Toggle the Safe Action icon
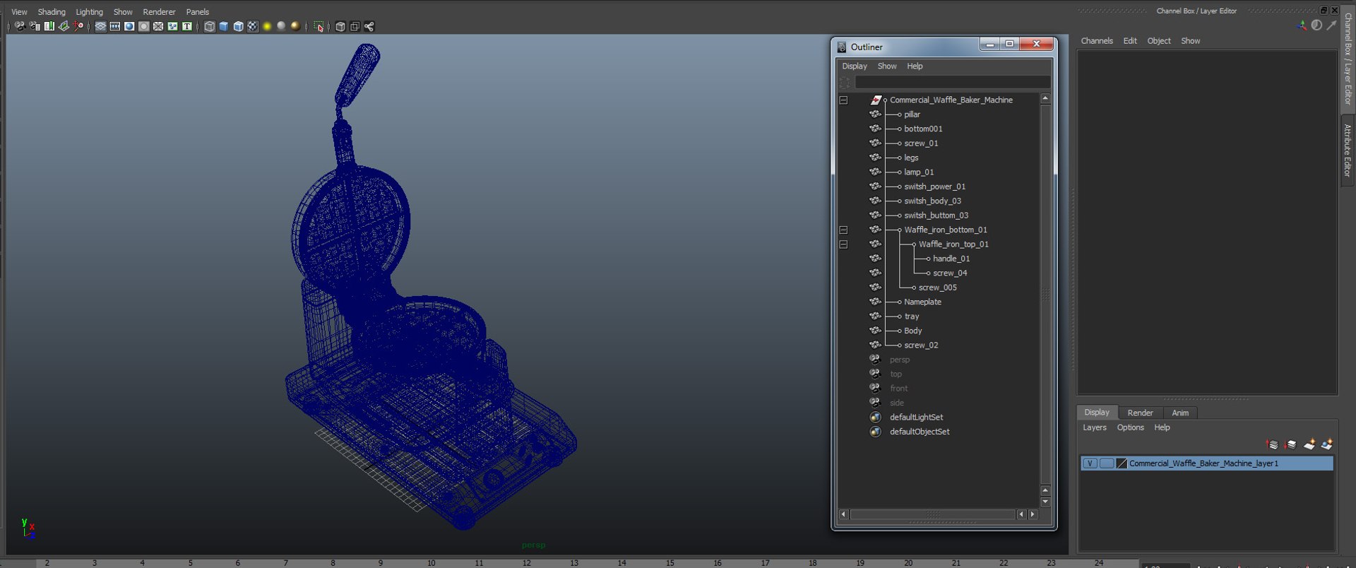Viewport: 1356px width, 568px height. point(172,26)
